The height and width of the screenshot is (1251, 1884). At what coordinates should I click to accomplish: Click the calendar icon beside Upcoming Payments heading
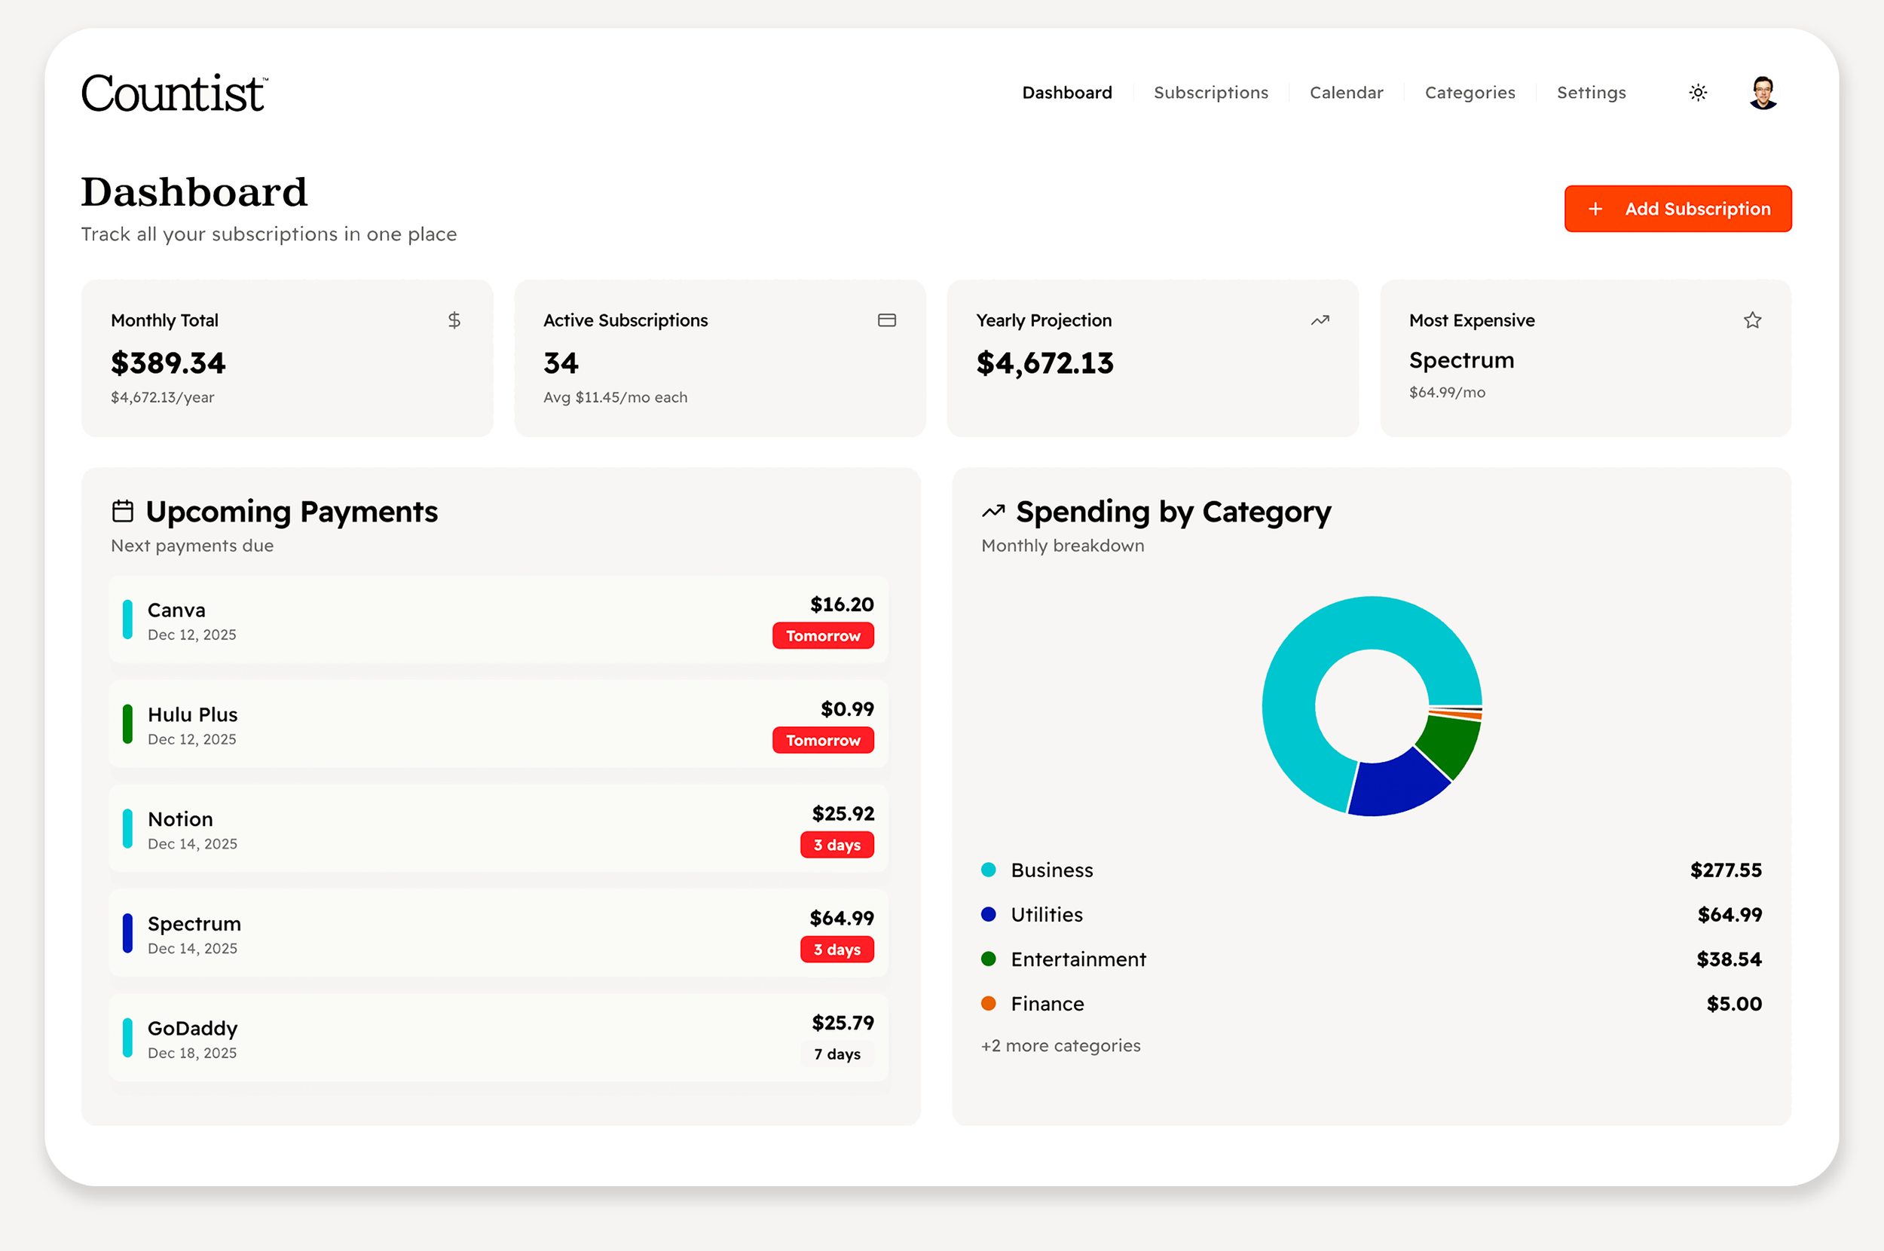(x=123, y=512)
